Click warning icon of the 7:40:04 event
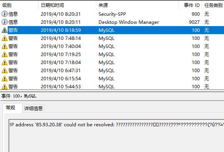The image size is (224, 152). pos(5,46)
